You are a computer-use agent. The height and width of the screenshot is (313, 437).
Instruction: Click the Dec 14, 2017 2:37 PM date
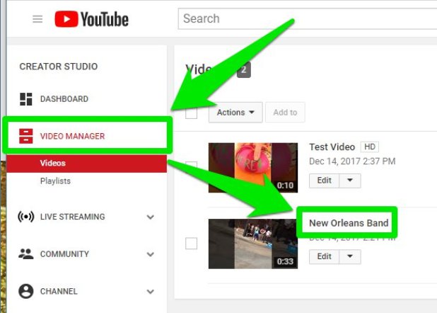pyautogui.click(x=352, y=161)
